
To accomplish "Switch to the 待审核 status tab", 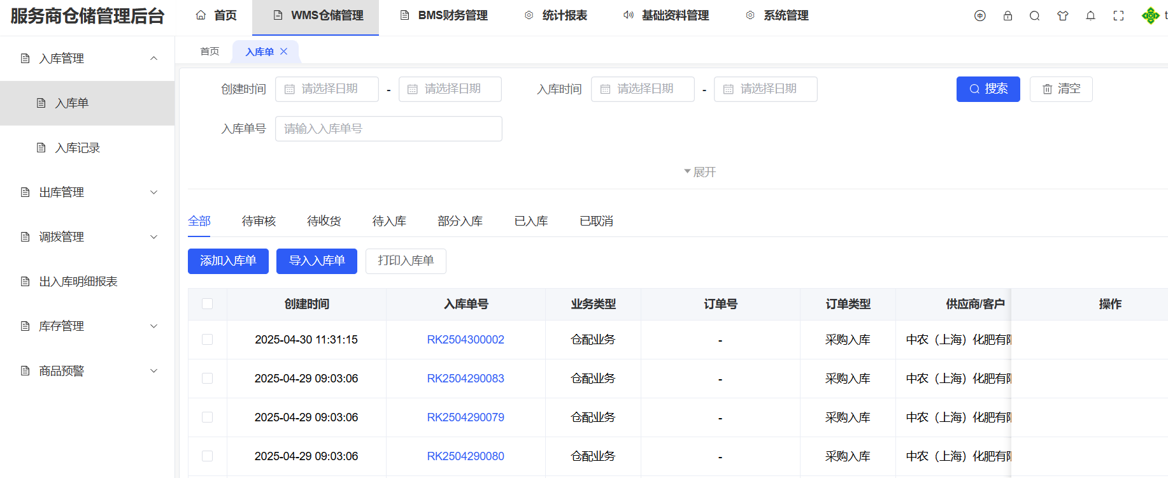I will coord(259,221).
